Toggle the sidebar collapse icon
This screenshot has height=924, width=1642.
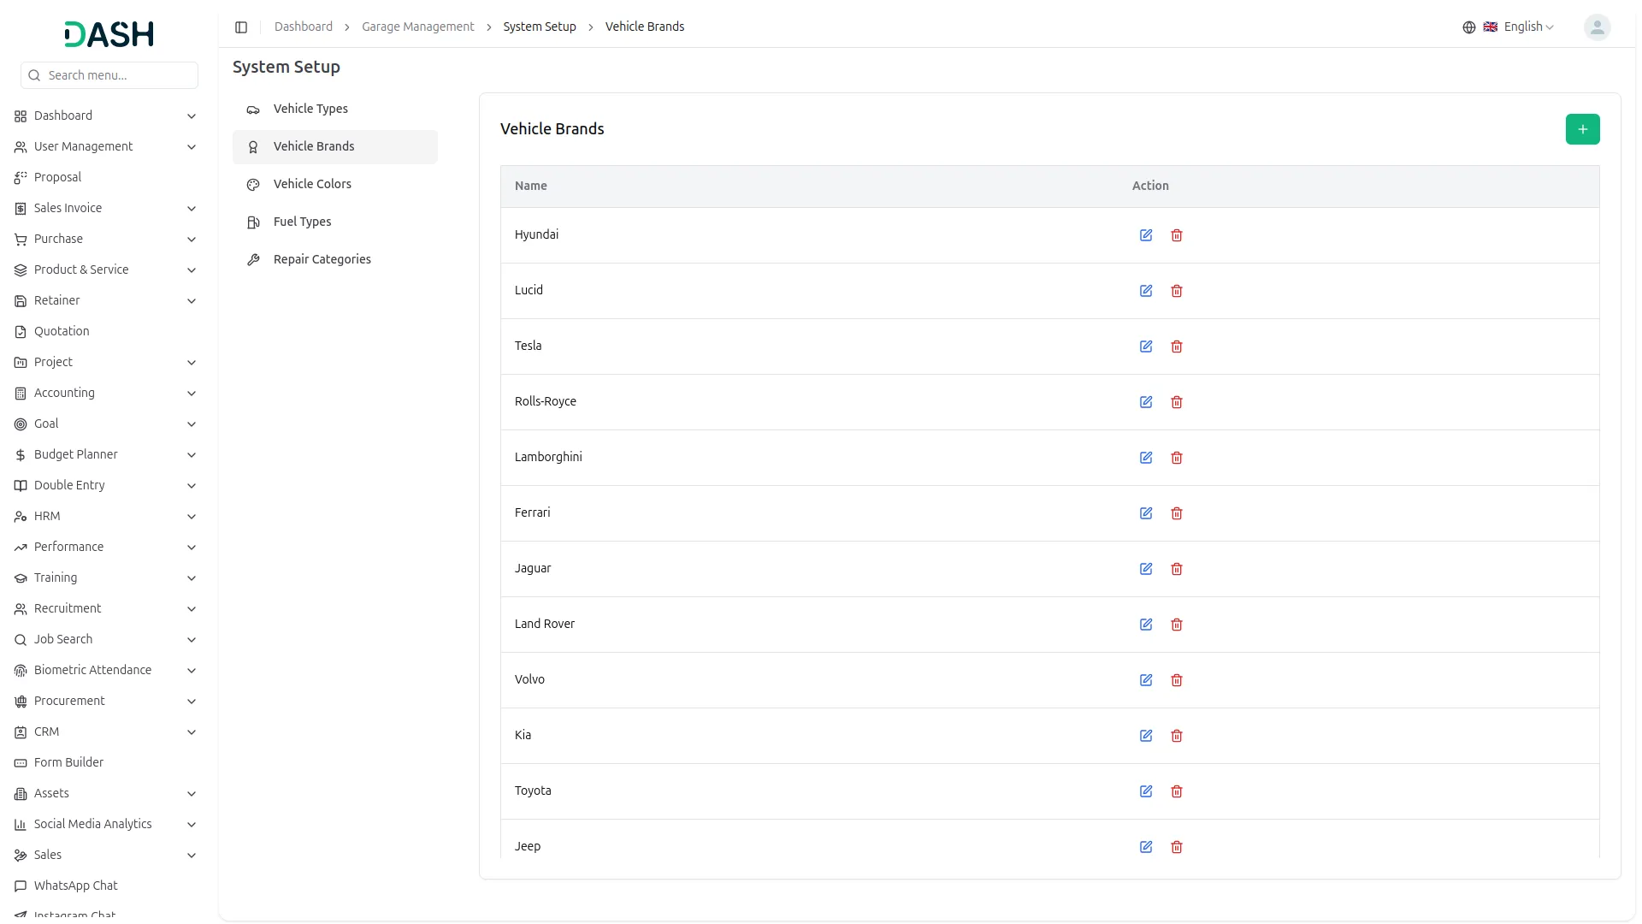click(241, 27)
